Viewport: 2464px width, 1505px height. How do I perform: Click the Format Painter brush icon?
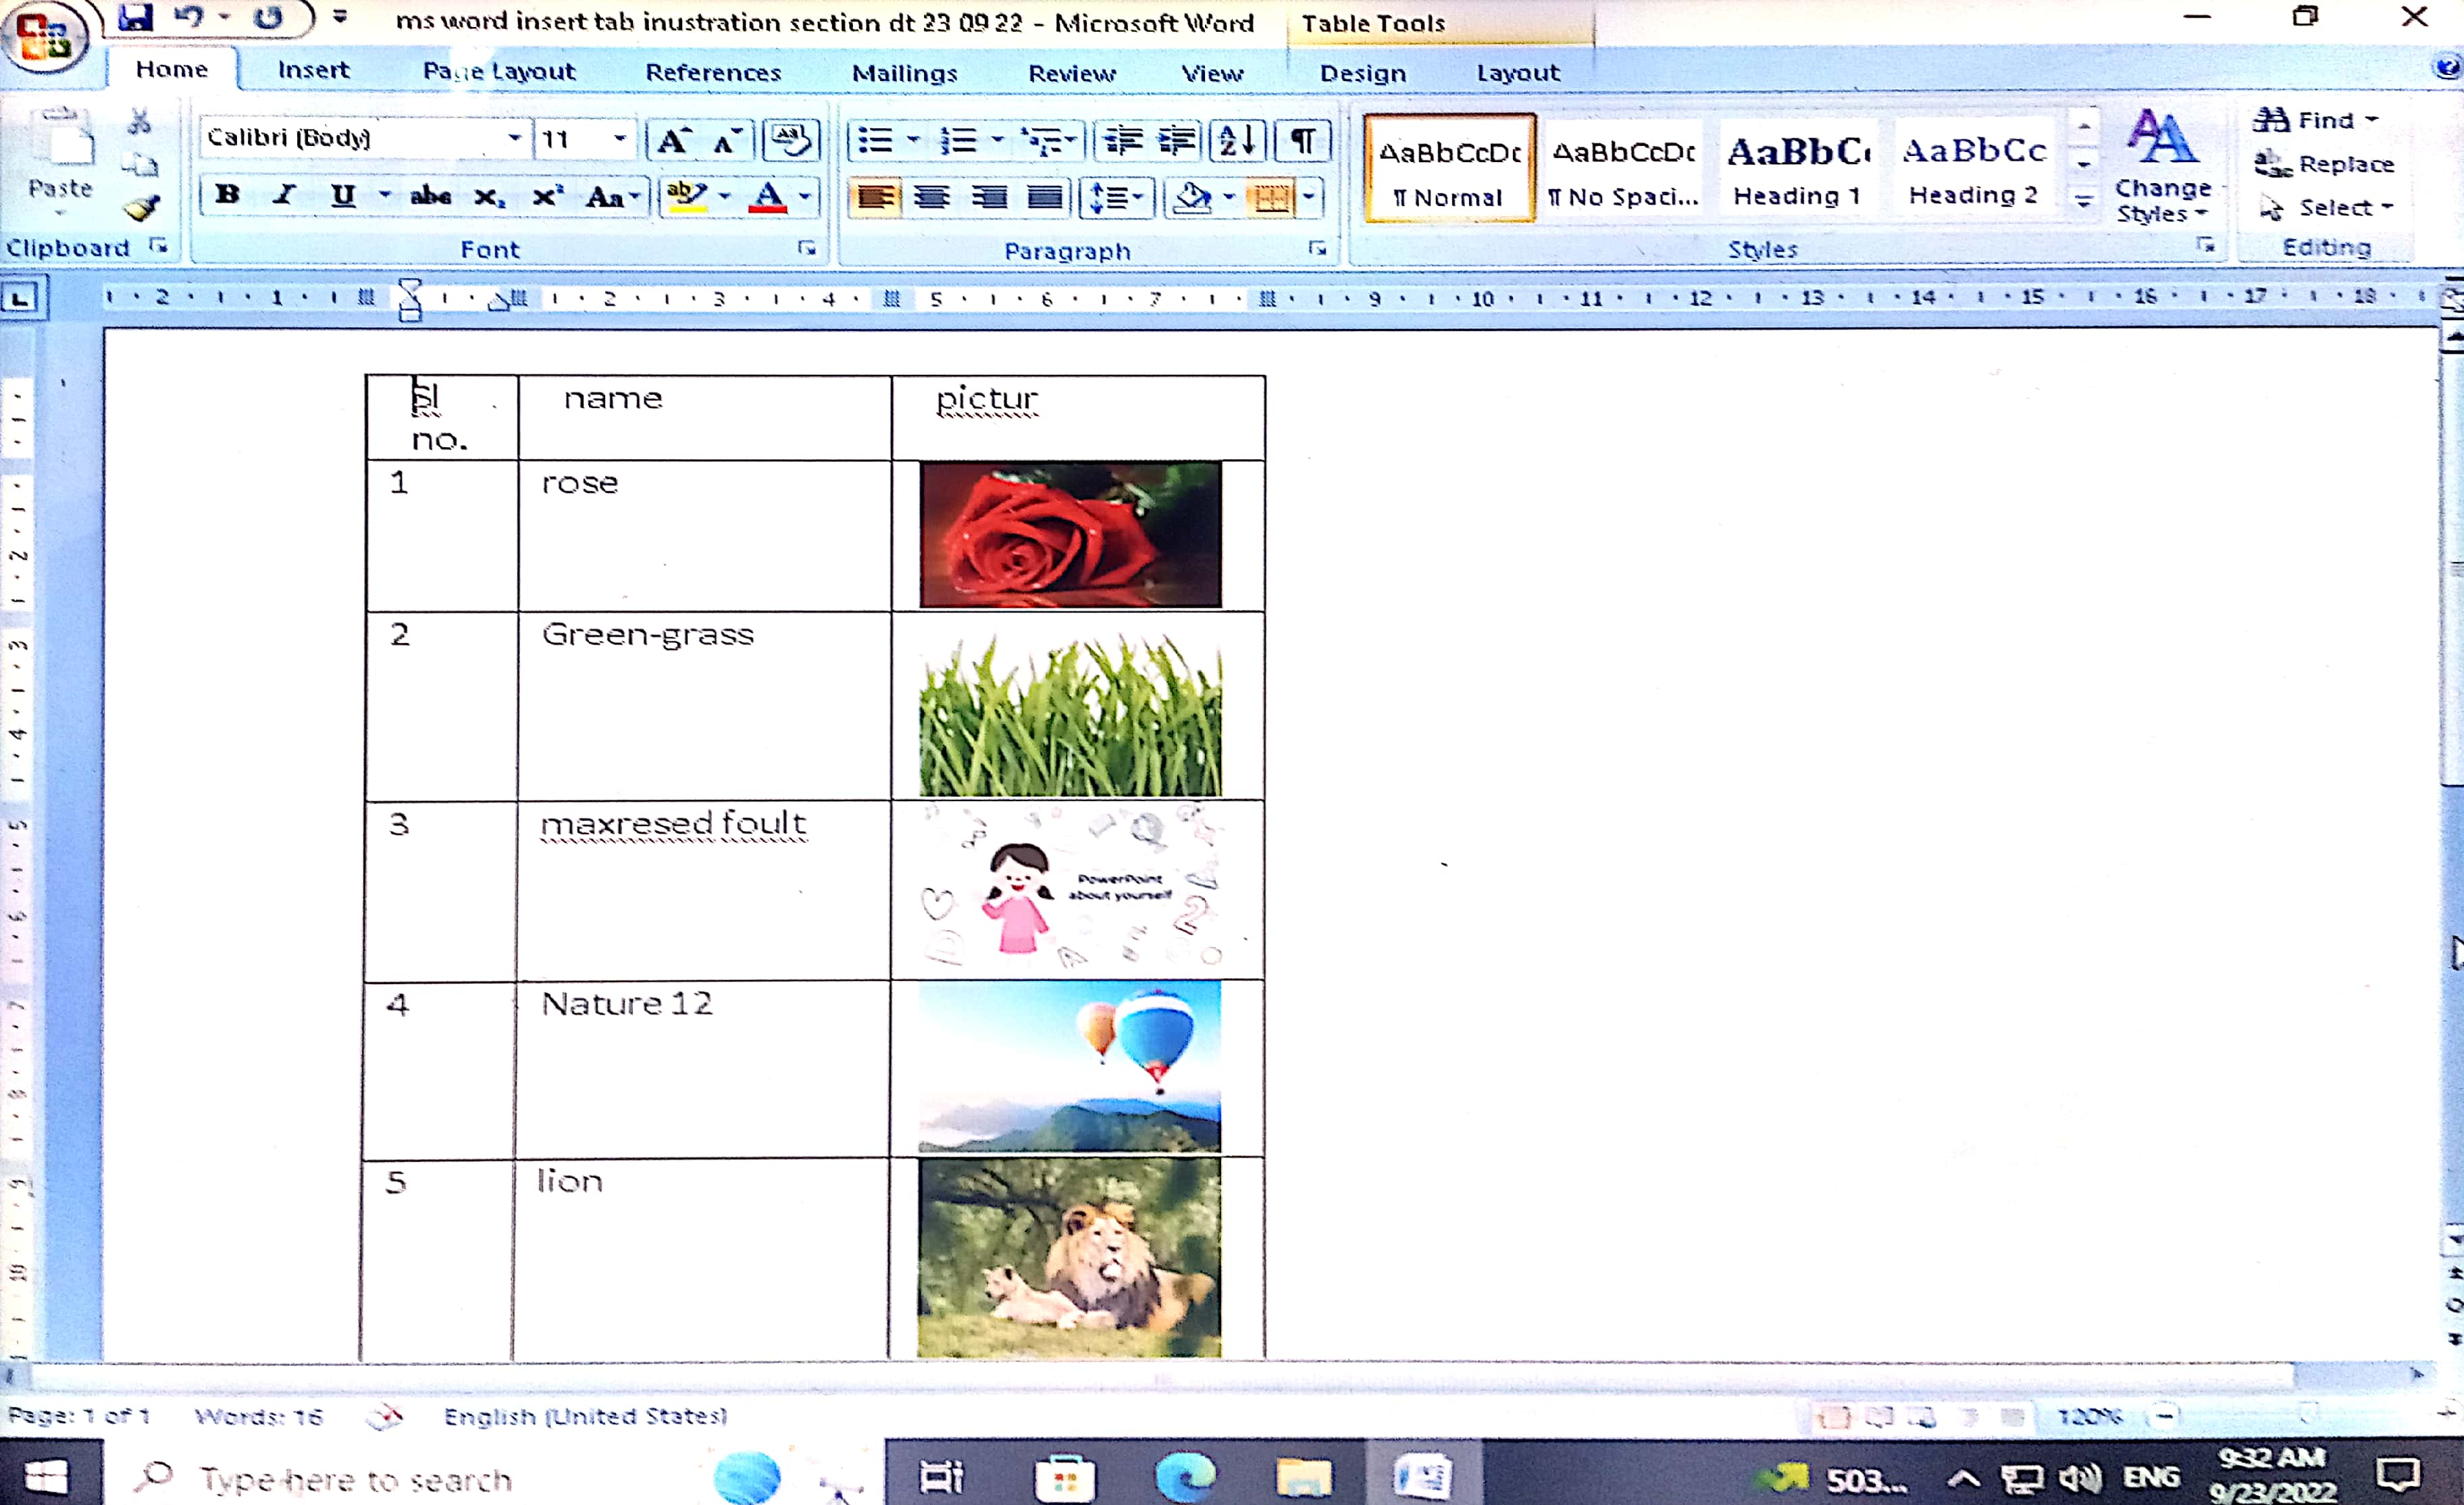click(141, 208)
